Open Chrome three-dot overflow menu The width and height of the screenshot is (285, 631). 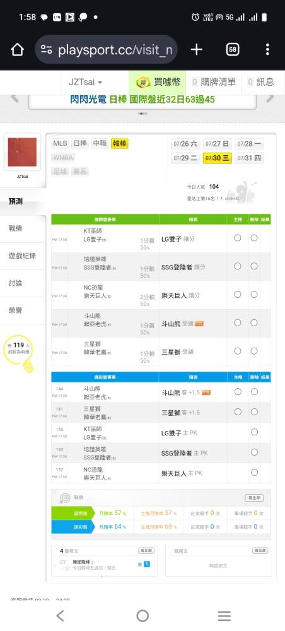[x=267, y=49]
